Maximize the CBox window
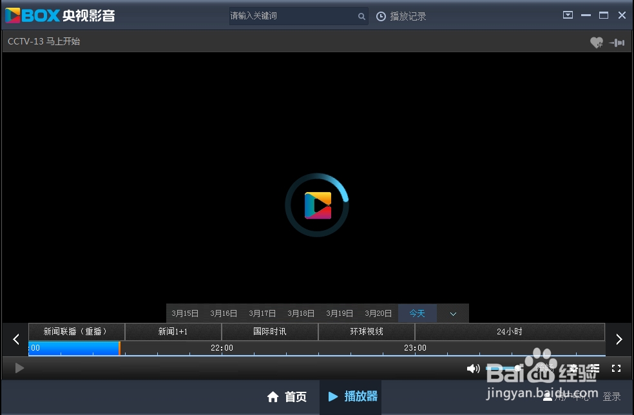The width and height of the screenshot is (634, 415). click(604, 15)
